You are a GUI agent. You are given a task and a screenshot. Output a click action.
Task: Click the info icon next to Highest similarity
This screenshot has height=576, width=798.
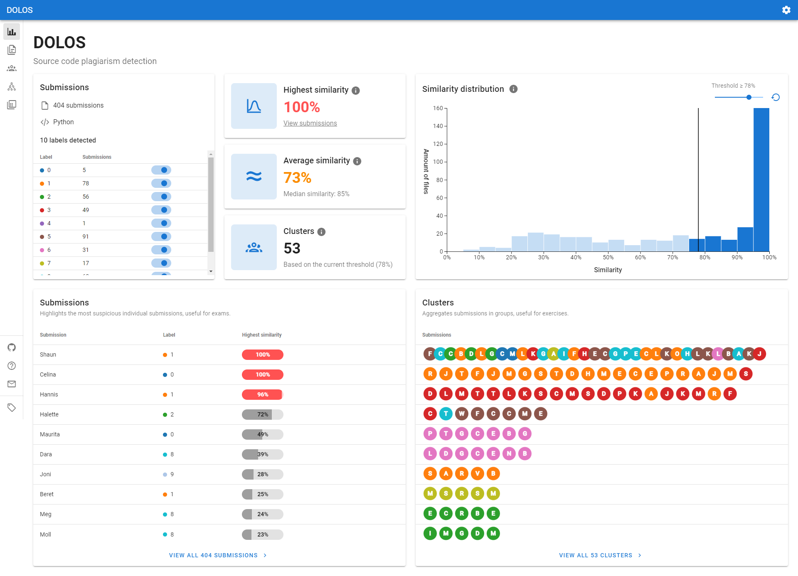pos(356,91)
